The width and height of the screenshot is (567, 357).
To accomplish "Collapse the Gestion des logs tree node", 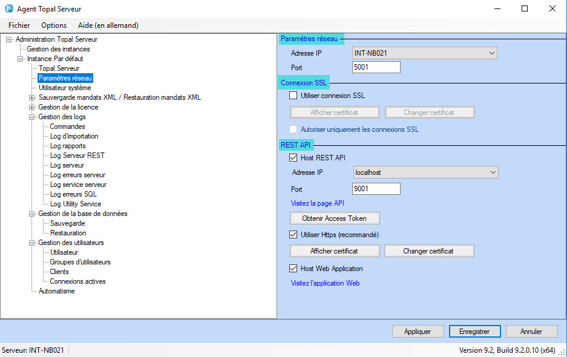I will pyautogui.click(x=31, y=117).
